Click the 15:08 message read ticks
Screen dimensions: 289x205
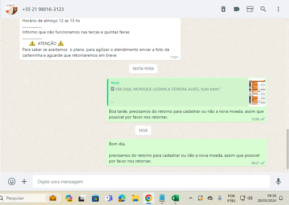tap(262, 119)
